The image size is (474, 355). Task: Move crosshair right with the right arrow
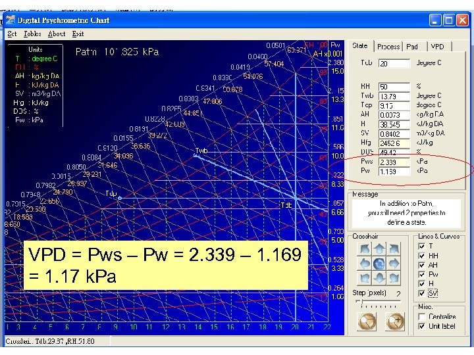point(394,264)
